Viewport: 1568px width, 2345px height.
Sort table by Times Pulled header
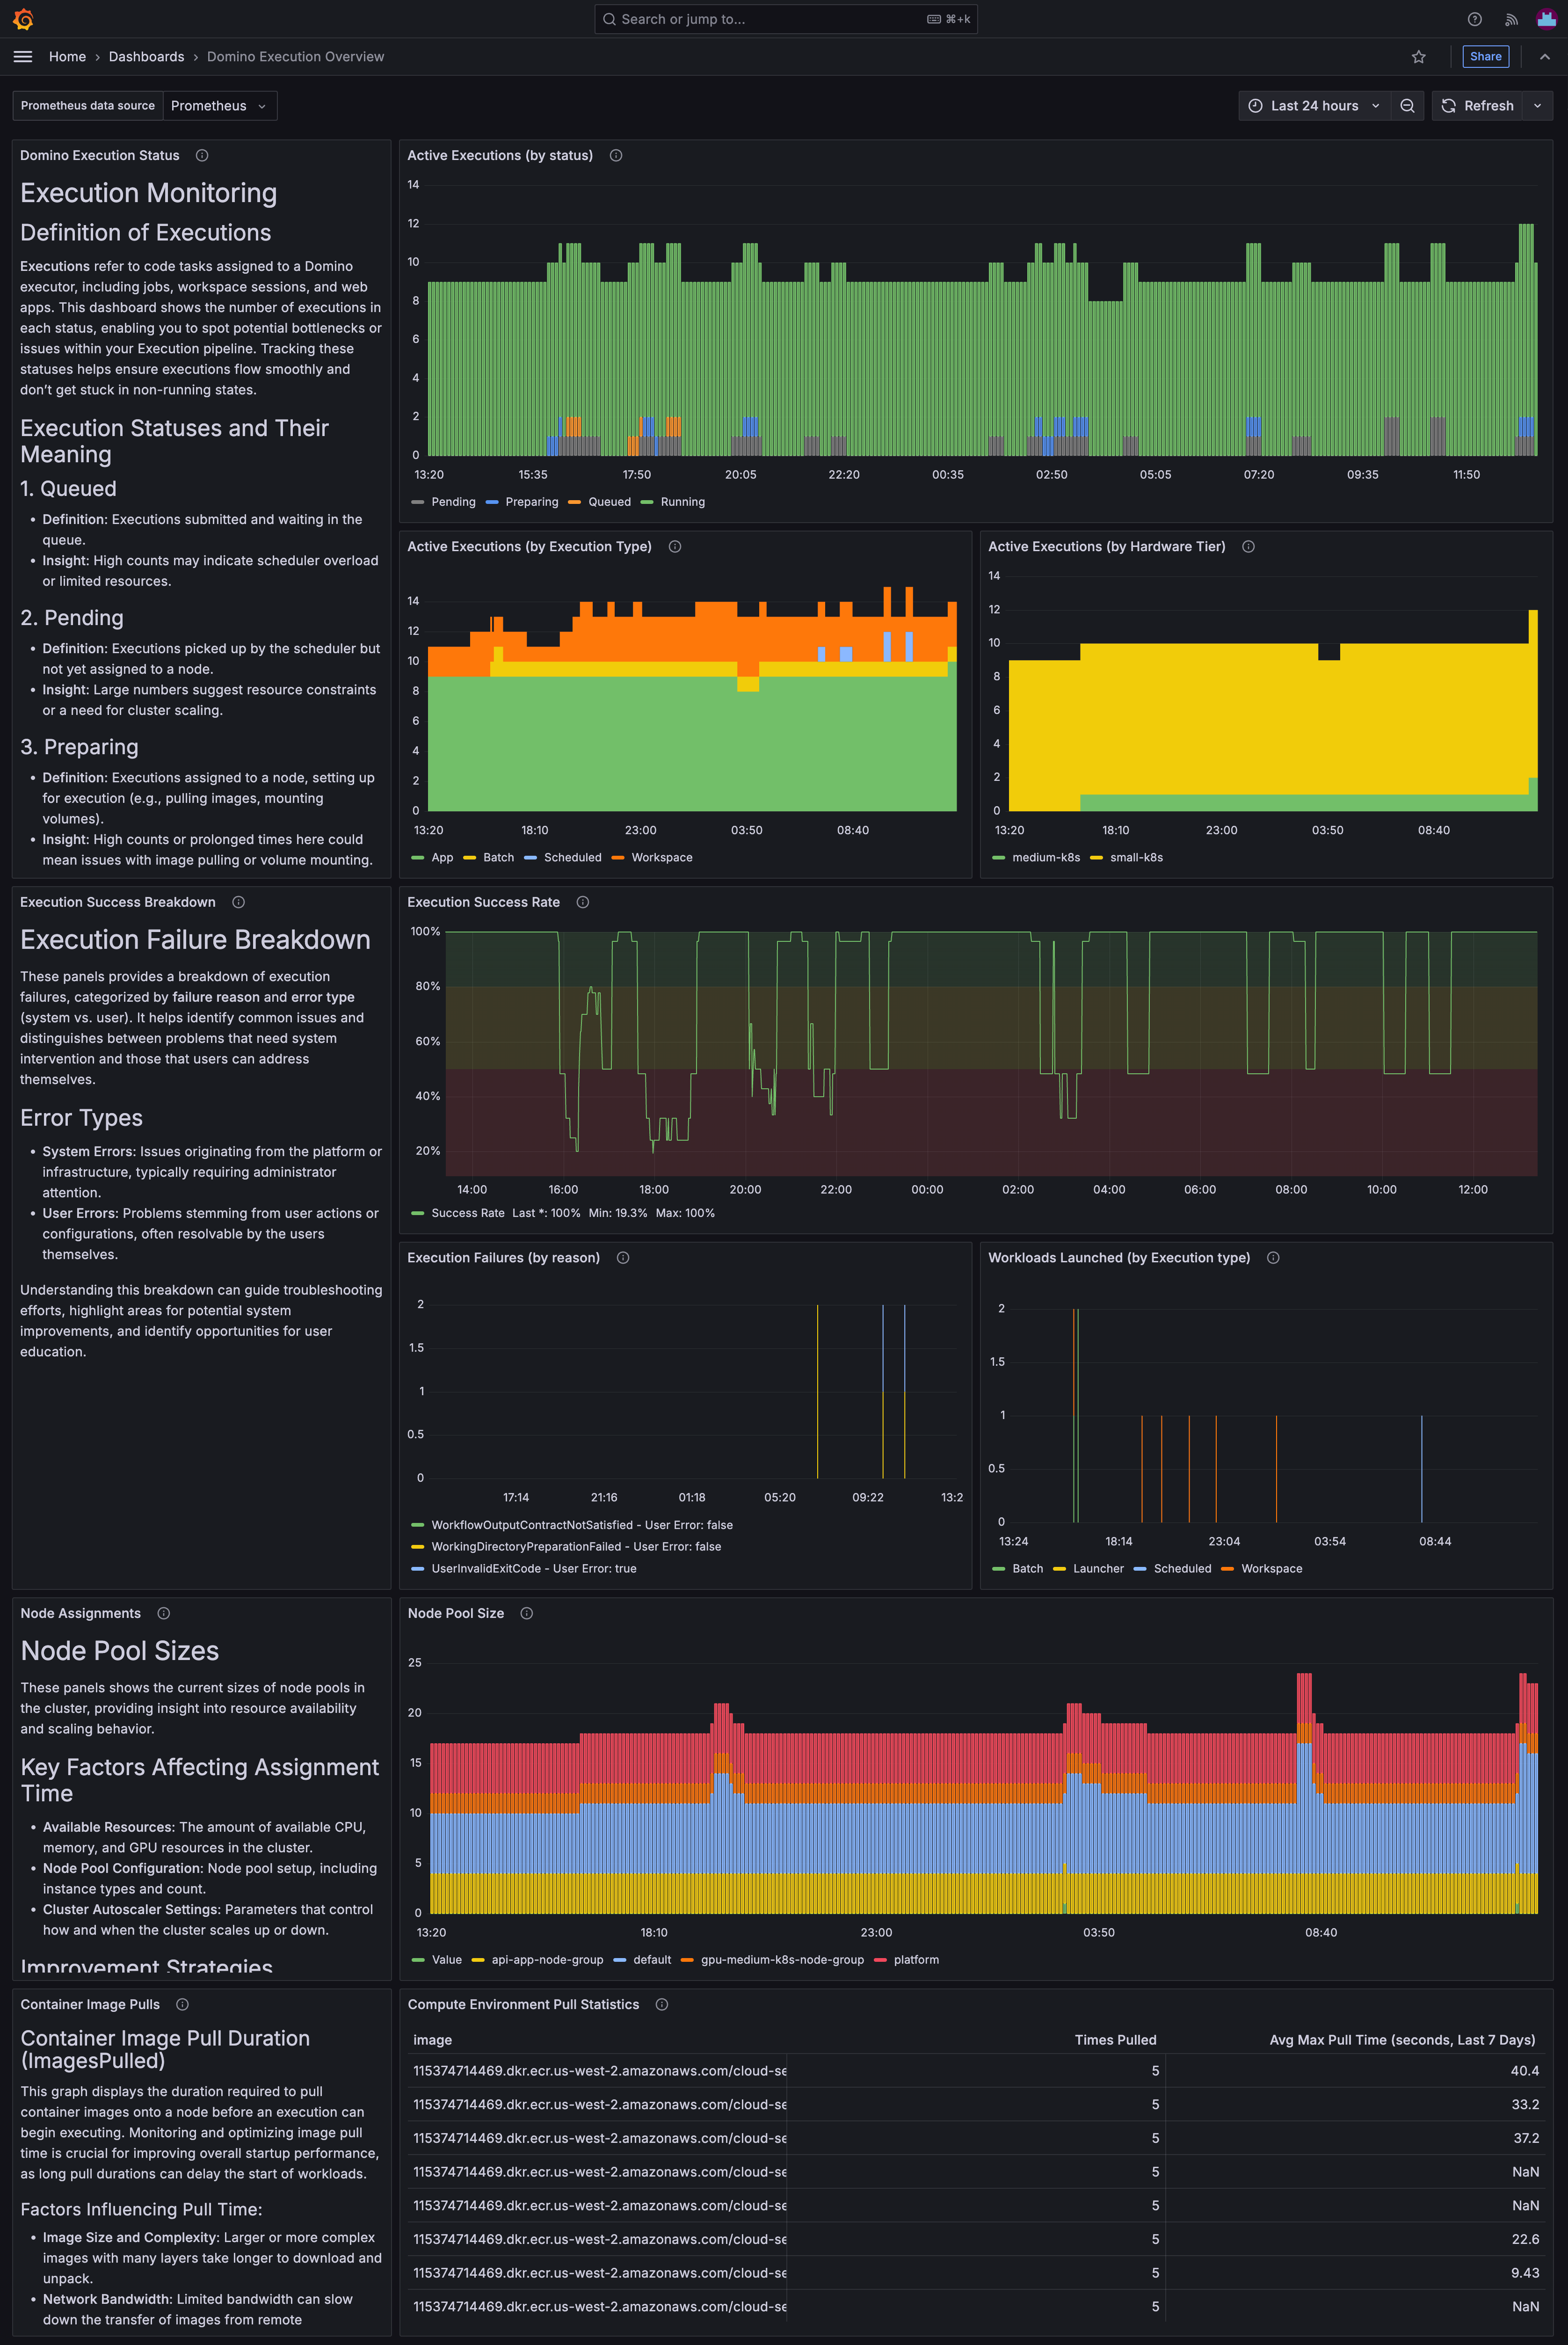1115,2040
